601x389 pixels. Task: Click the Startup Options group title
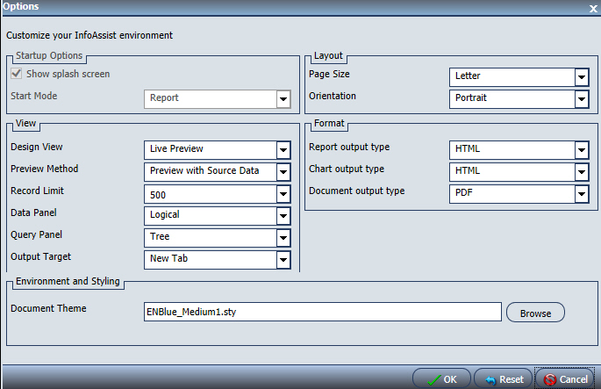point(49,55)
